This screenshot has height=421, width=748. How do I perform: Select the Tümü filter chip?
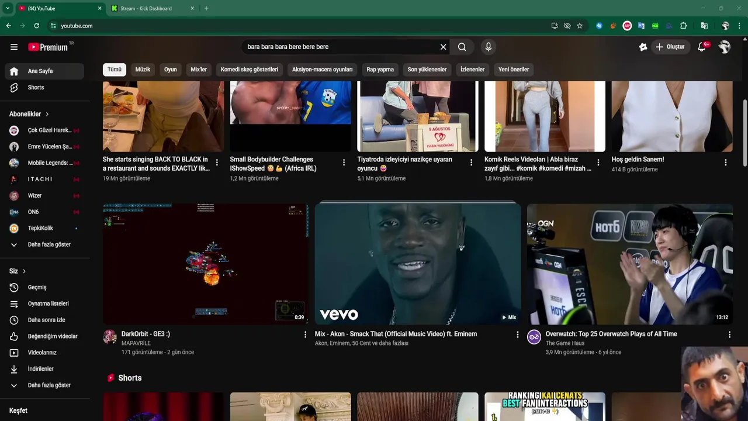115,70
